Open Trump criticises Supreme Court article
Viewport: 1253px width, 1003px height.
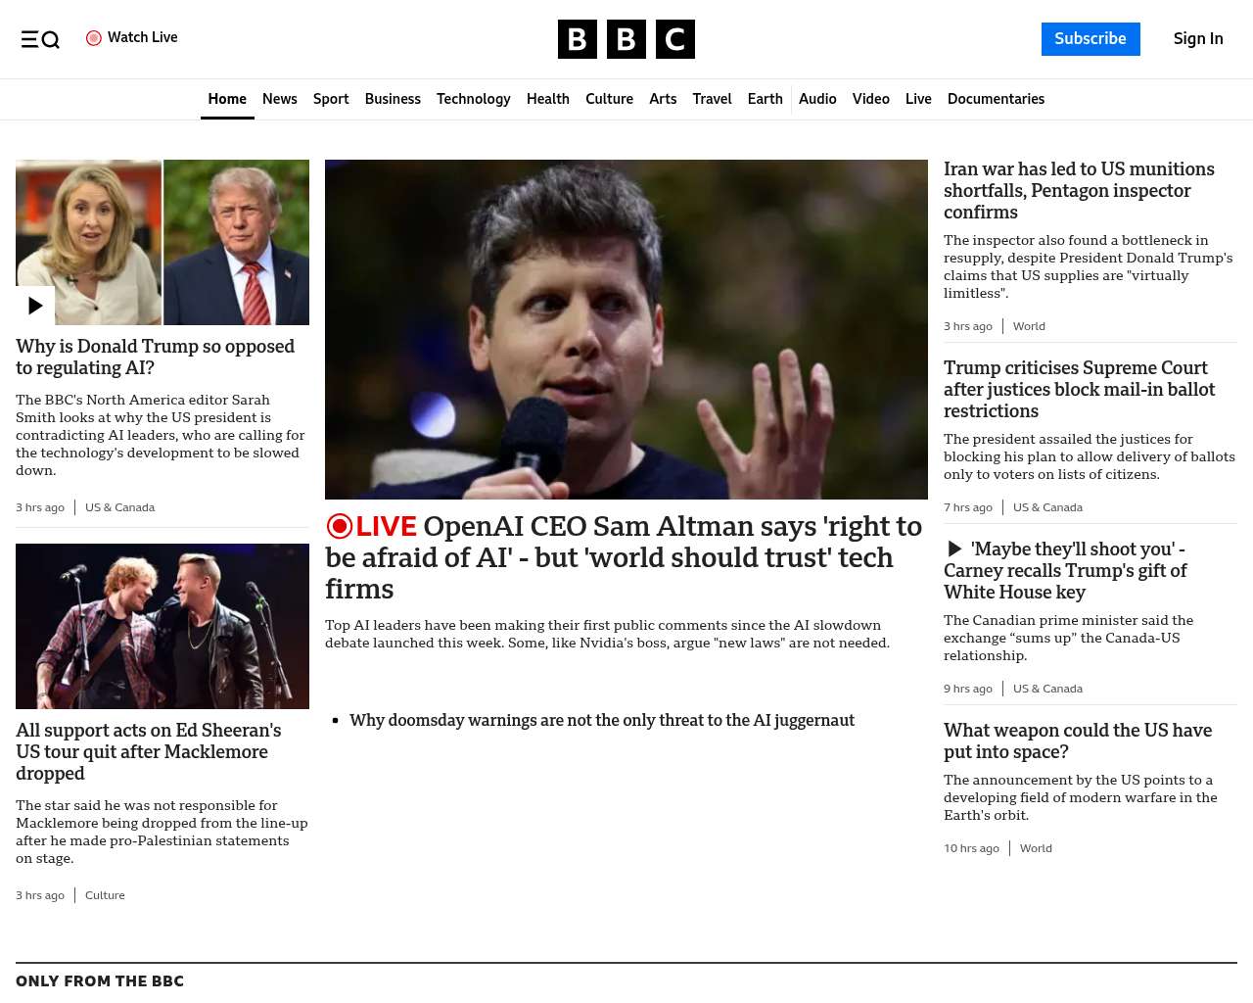point(1079,390)
